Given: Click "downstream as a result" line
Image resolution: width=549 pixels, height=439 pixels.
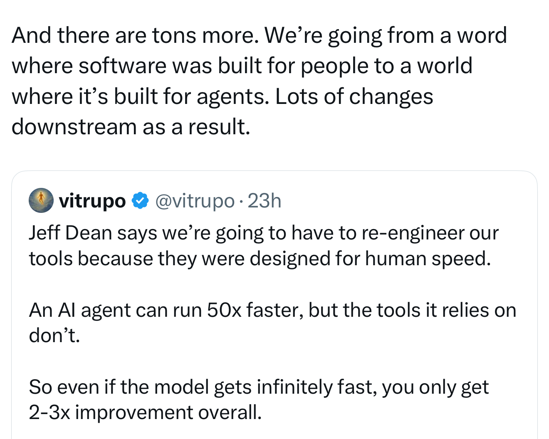Looking at the screenshot, I should 131,127.
